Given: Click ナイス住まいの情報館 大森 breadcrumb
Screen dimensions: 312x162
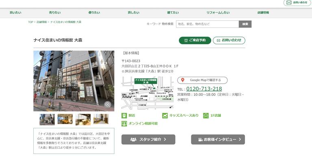Looking at the screenshot, I should click(x=66, y=22).
